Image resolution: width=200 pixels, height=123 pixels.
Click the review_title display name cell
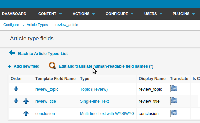click(x=149, y=101)
